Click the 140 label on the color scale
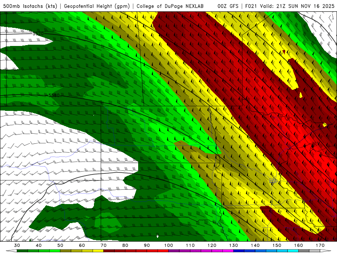 [x=255, y=245]
